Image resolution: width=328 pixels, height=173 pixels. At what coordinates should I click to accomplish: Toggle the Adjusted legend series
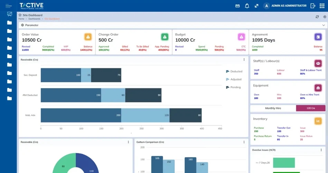[234, 79]
